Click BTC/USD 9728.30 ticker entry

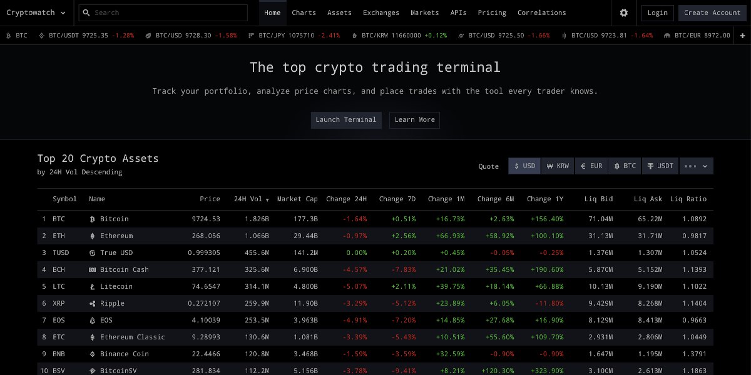pyautogui.click(x=192, y=36)
